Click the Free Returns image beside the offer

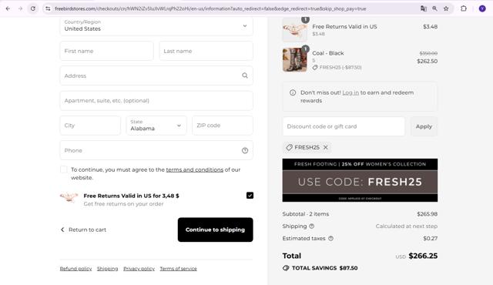(x=69, y=198)
